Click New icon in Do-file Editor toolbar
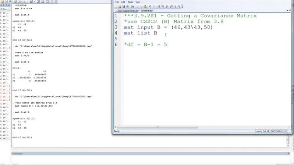The image size is (294, 165). tap(116, 6)
